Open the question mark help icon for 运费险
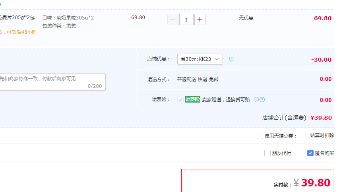The image size is (347, 192). click(262, 99)
